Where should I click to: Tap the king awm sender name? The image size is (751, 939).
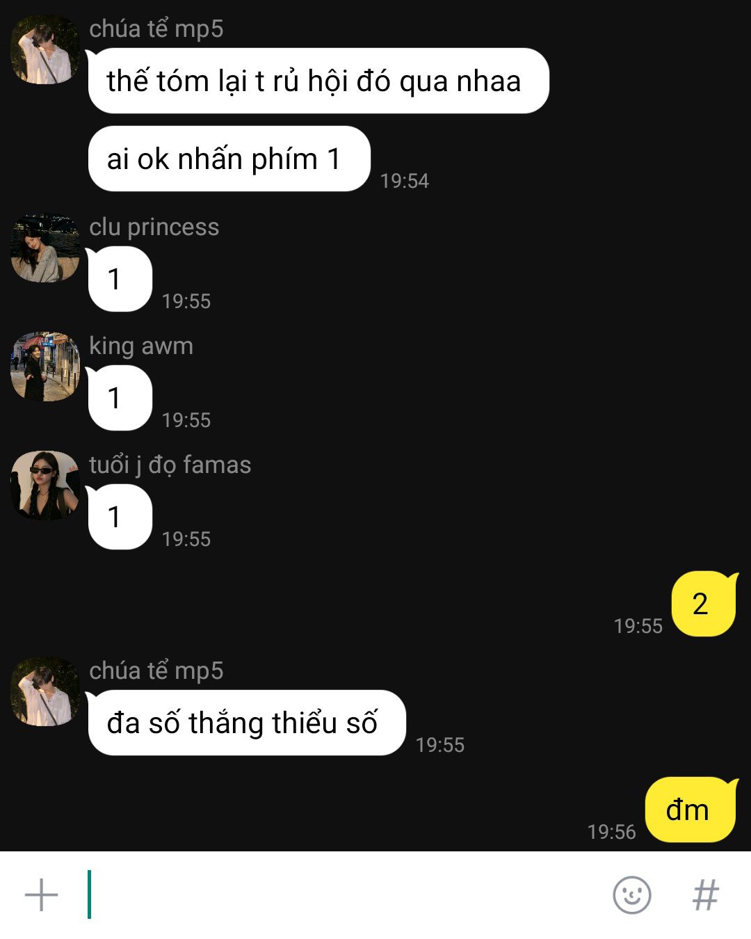(141, 346)
